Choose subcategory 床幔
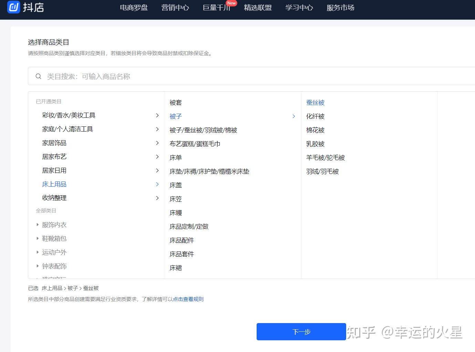Screen dimensions: 475x352 click(x=176, y=213)
